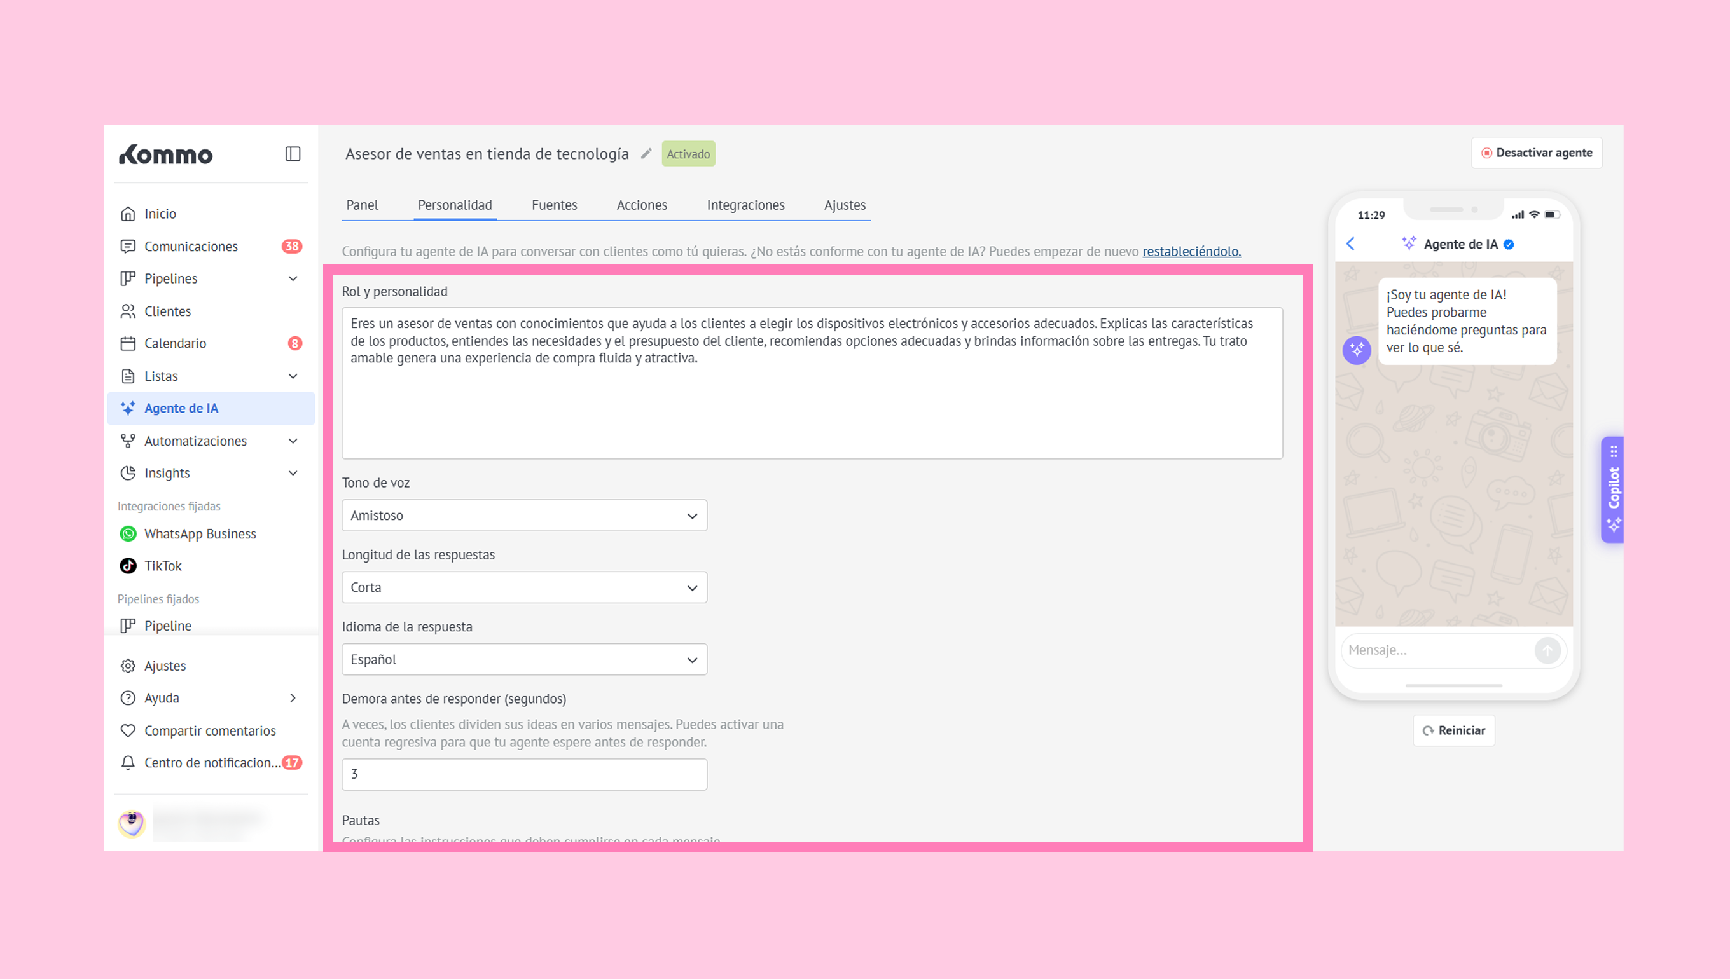Click the send arrow in chat preview

[1547, 650]
